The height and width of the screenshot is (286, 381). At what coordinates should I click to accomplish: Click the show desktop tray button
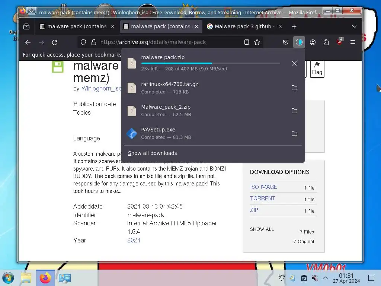[371, 278]
